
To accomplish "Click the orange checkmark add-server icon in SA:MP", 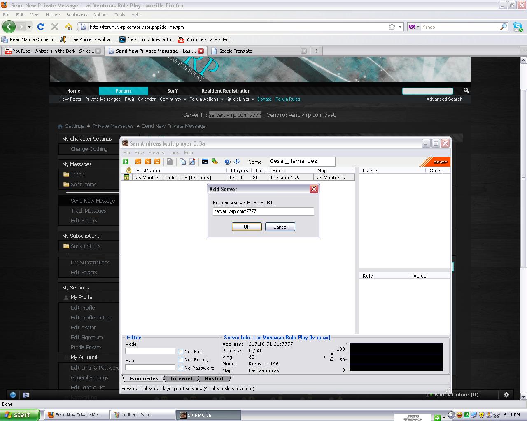I will pos(138,162).
